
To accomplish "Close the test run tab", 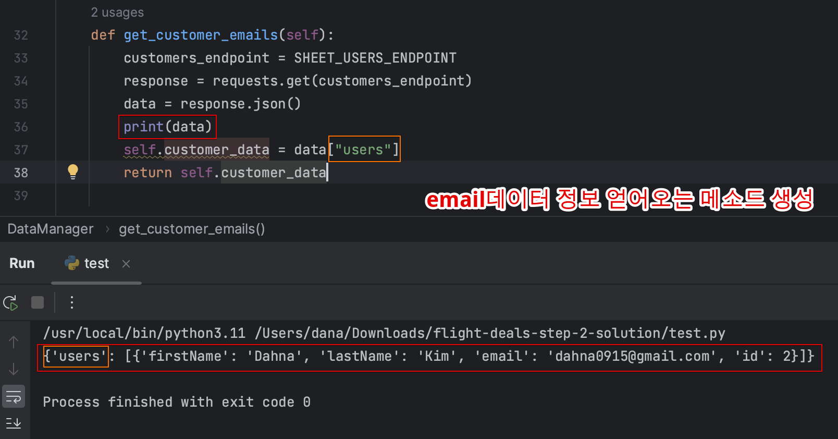I will 126,264.
